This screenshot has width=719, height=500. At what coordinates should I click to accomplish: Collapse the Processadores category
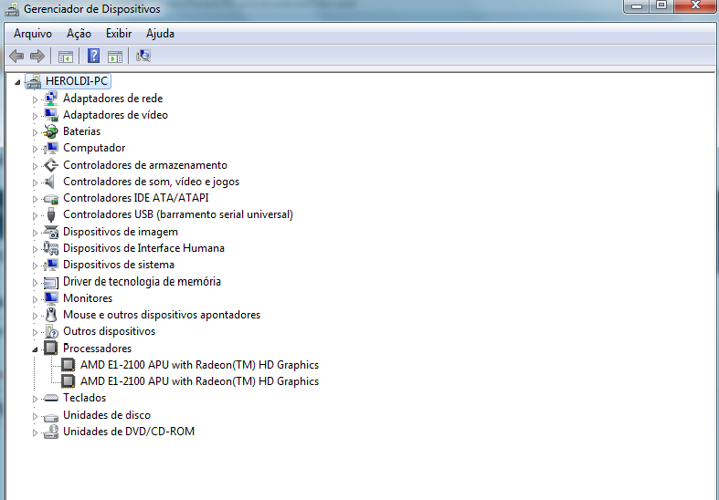35,349
